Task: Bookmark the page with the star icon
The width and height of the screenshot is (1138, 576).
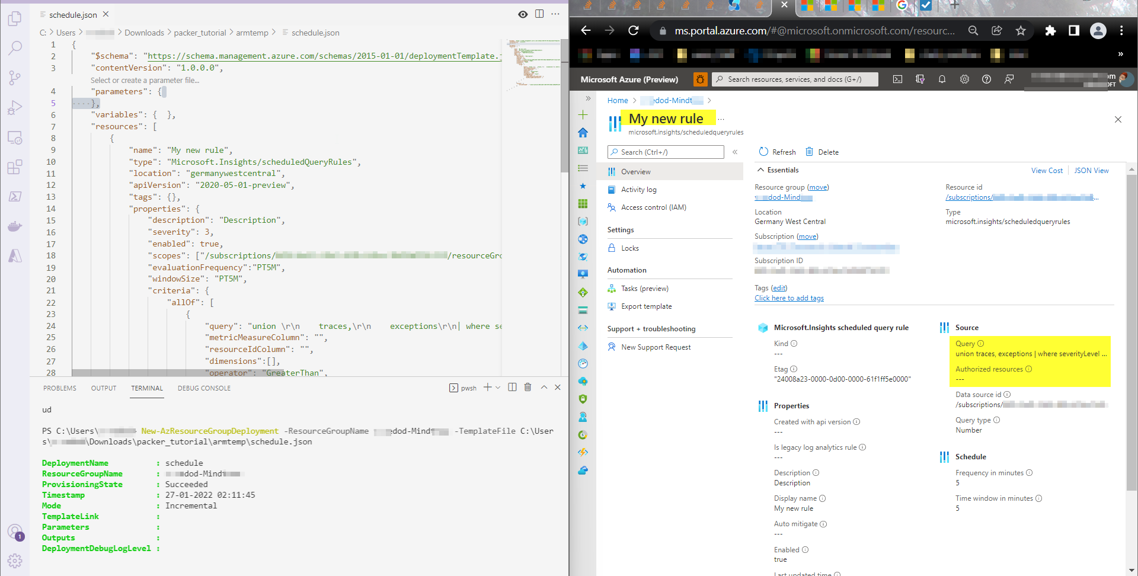Action: pos(1021,31)
